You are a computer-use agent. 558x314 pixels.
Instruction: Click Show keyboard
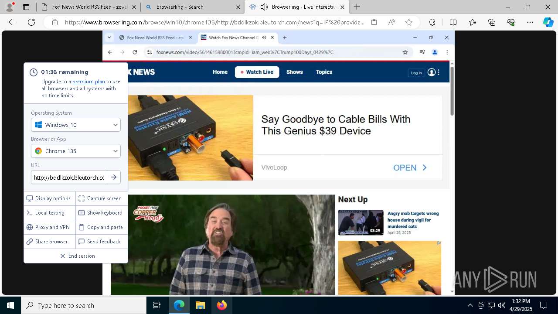[102, 213]
